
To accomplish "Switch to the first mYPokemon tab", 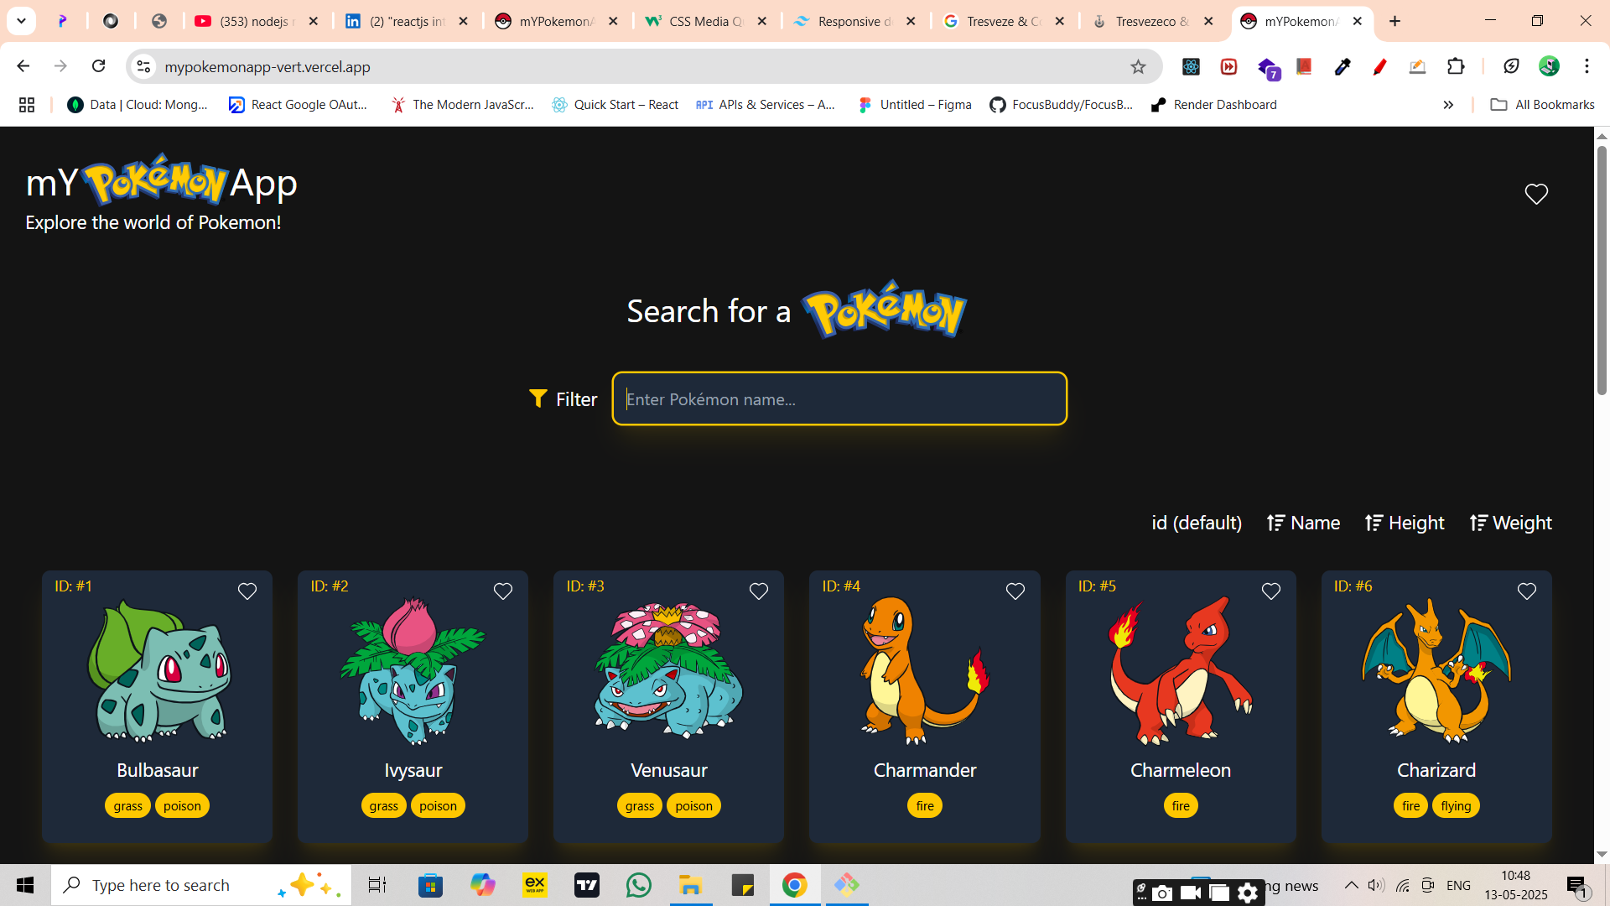I will 555,21.
